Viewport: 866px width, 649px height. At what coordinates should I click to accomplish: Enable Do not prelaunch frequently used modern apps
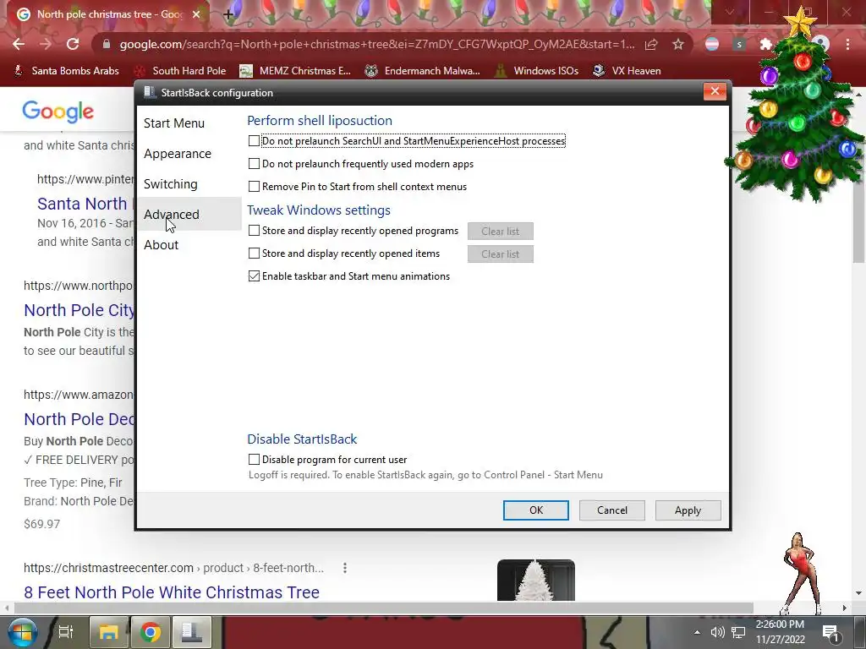[254, 164]
